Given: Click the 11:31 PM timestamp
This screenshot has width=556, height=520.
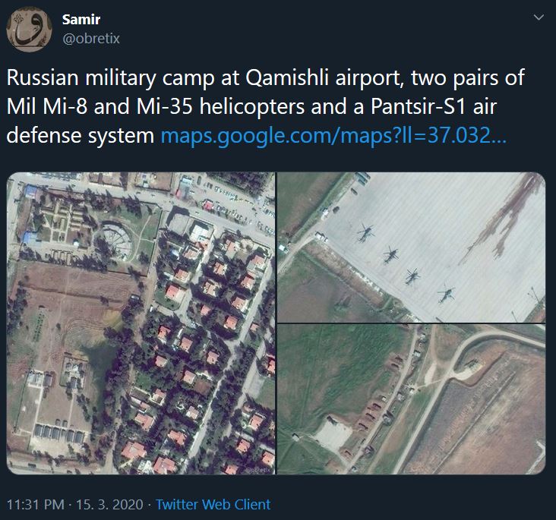Looking at the screenshot, I should coord(36,504).
